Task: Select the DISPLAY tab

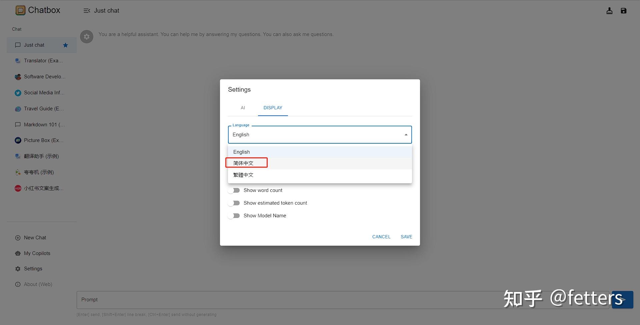Action: point(273,108)
